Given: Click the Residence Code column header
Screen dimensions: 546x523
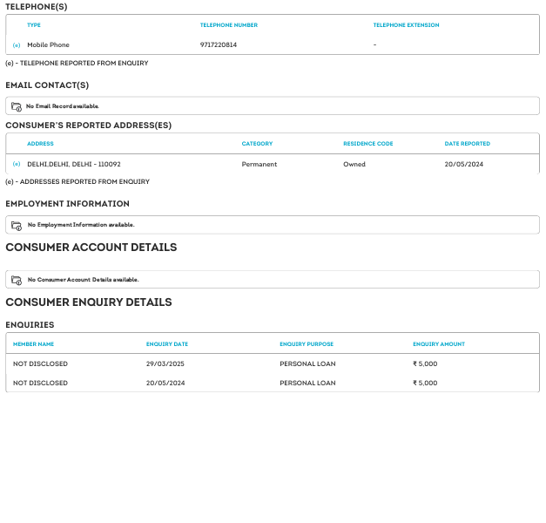Looking at the screenshot, I should click(x=367, y=144).
